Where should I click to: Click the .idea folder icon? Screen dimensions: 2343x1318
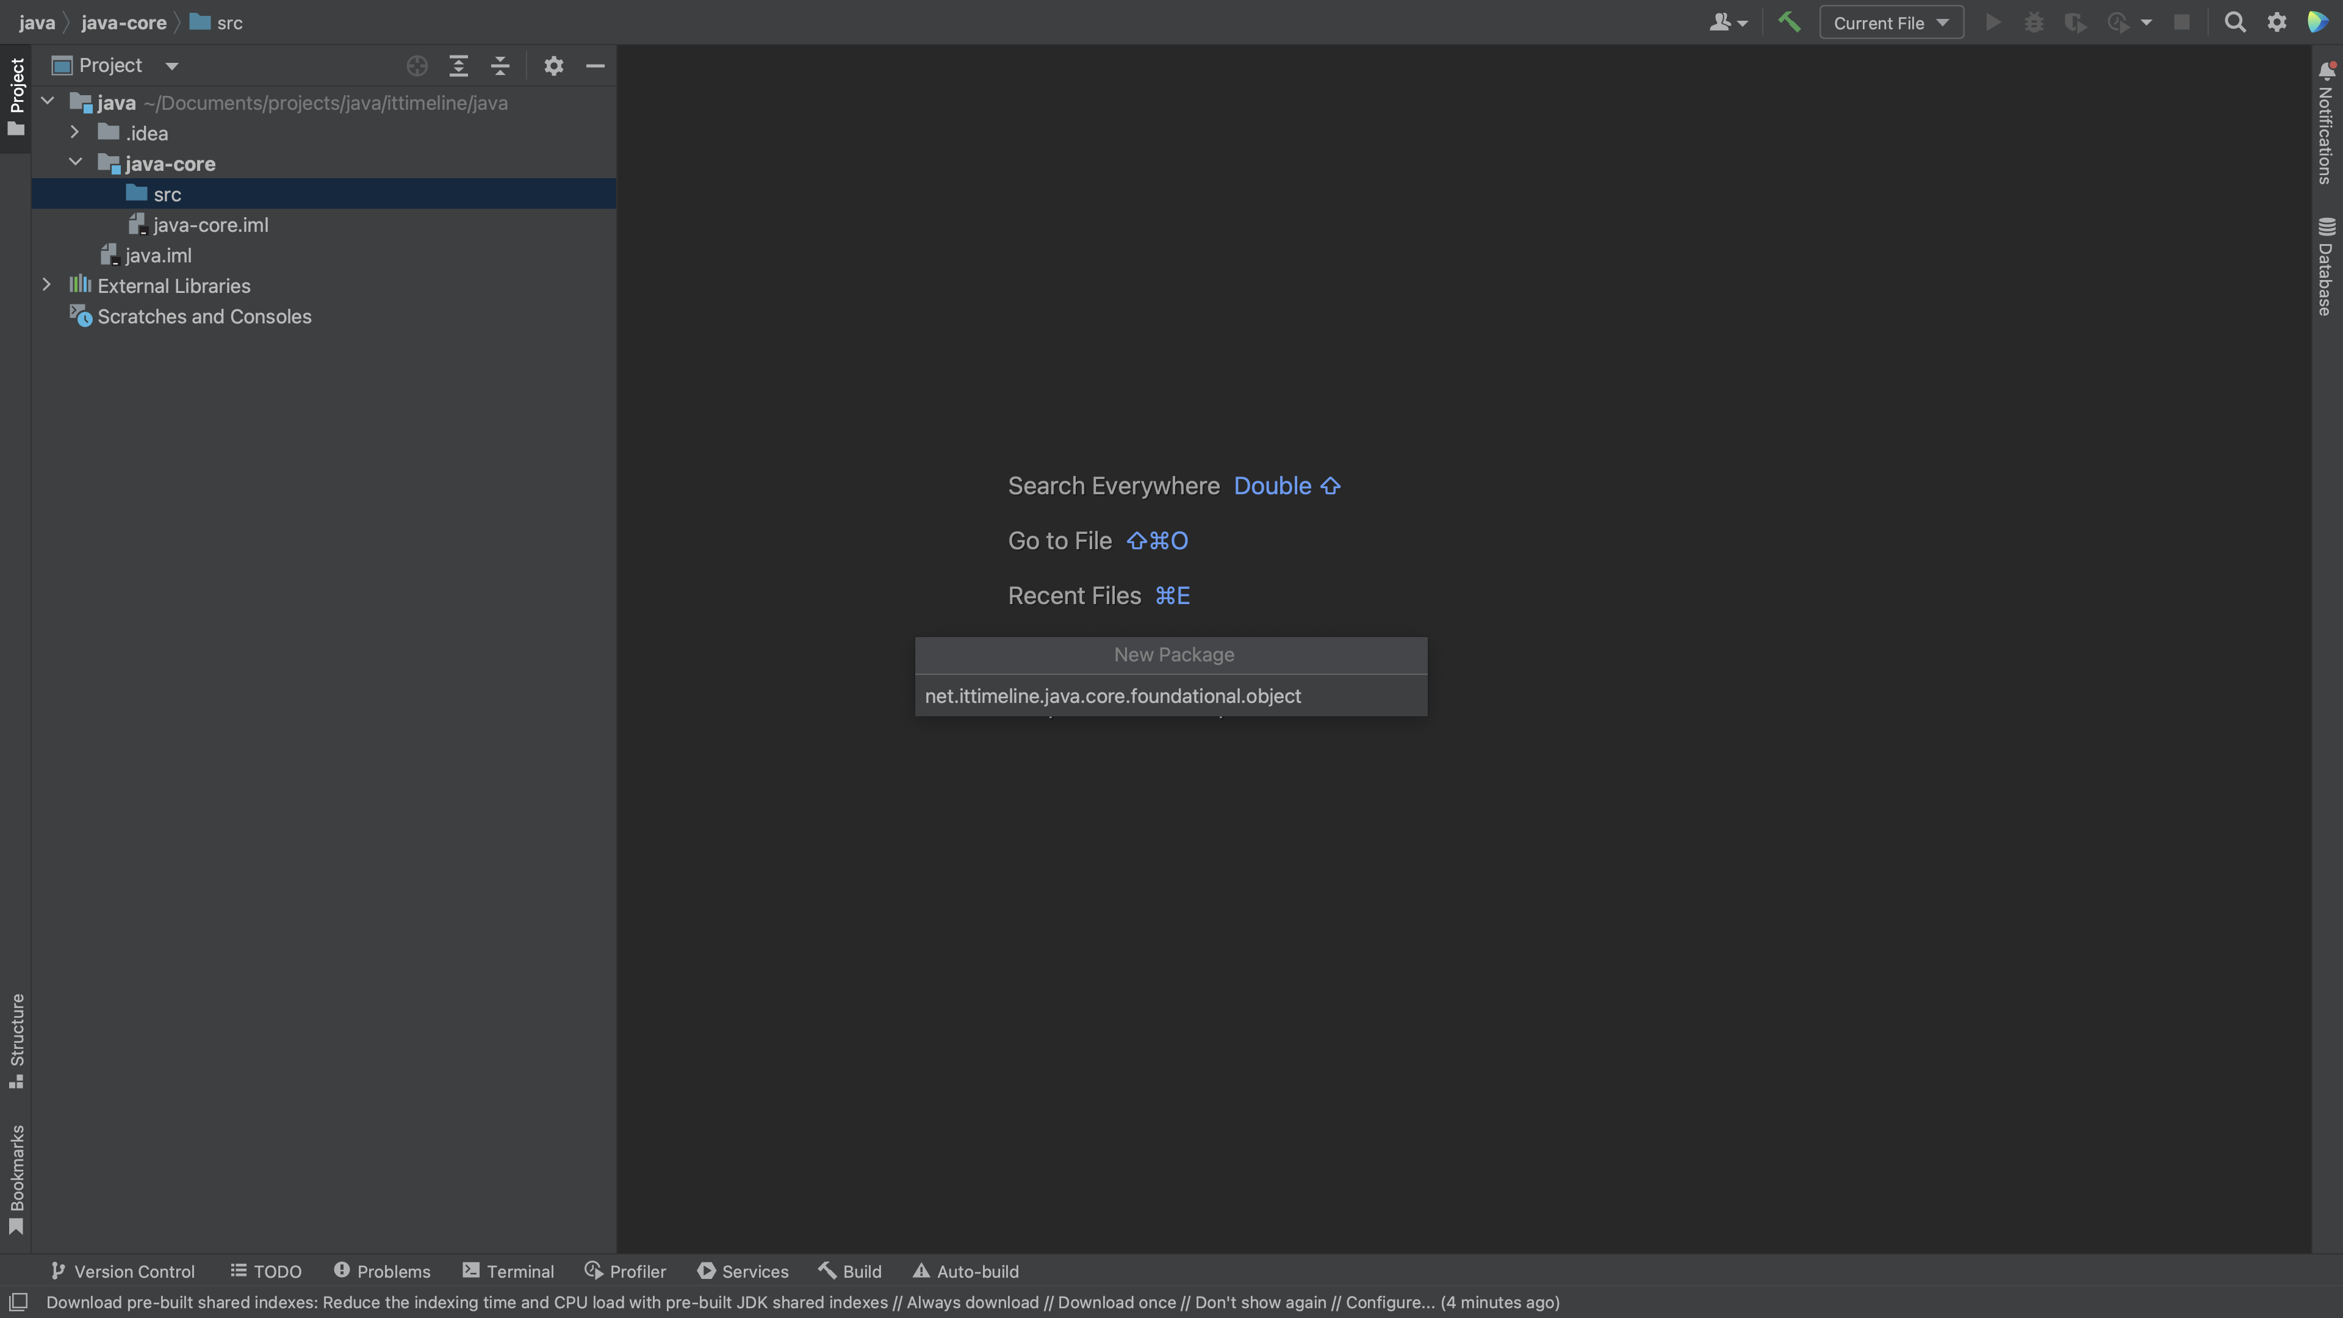(x=109, y=132)
